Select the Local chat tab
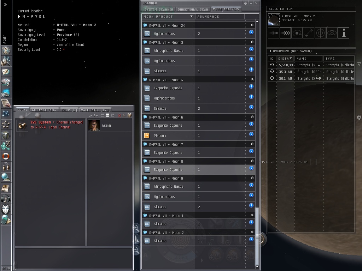 [22, 110]
